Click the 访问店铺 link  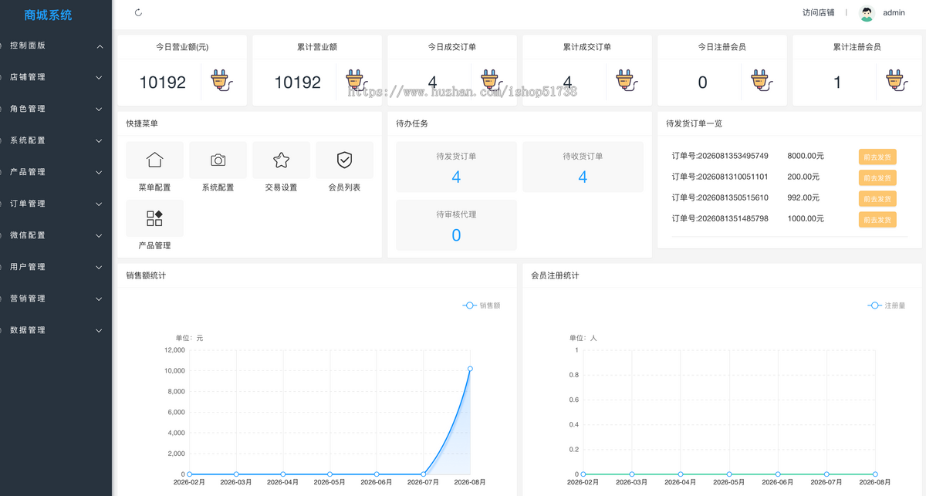(x=818, y=13)
